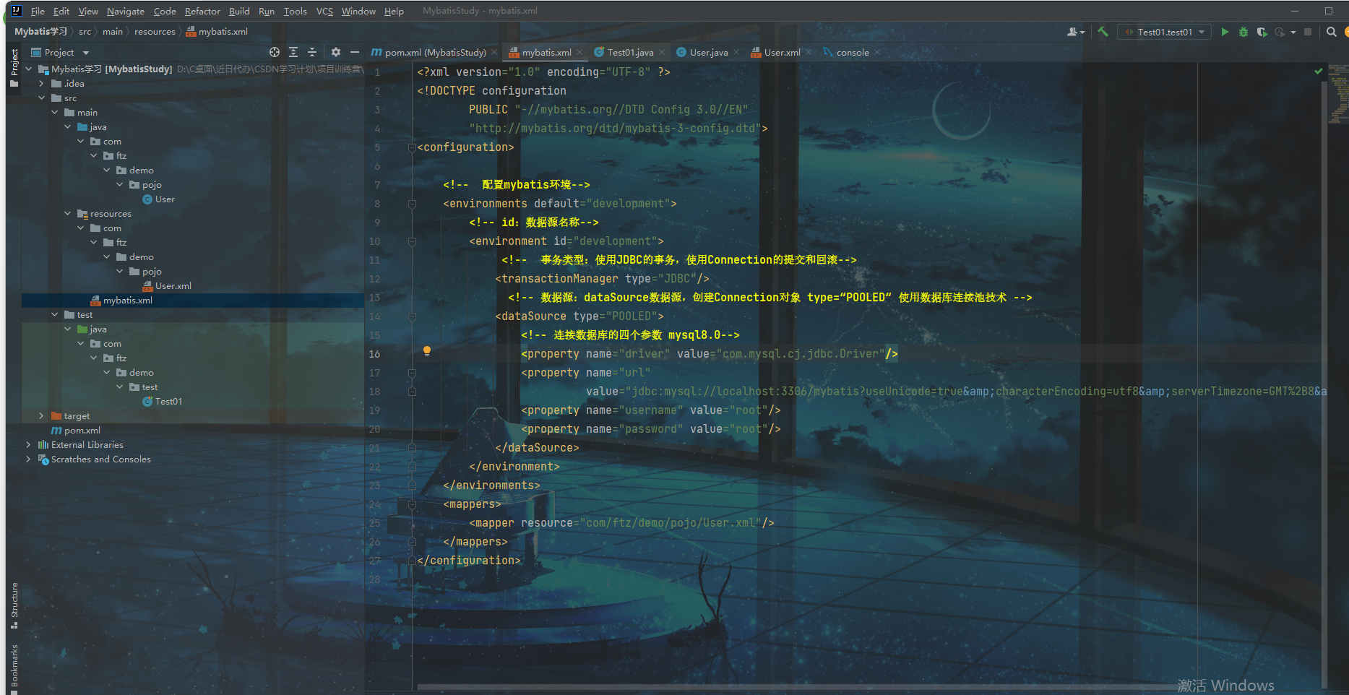
Task: Open the Project view selector dropdown
Action: 61,52
